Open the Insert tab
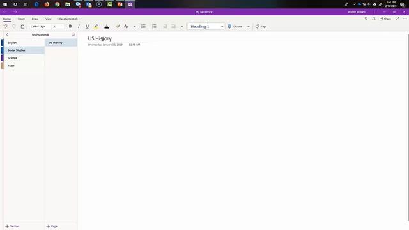Screen dimensions: 409x230 [x=21, y=19]
